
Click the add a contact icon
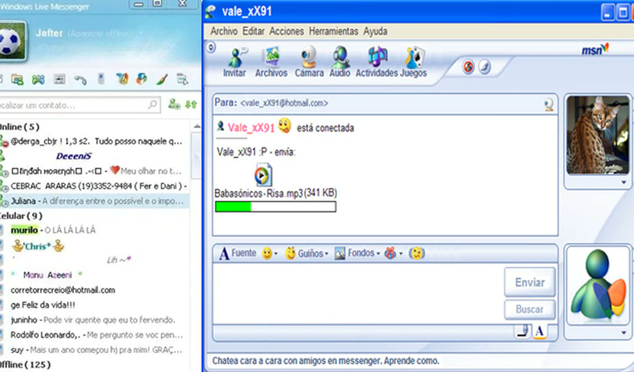coord(174,105)
